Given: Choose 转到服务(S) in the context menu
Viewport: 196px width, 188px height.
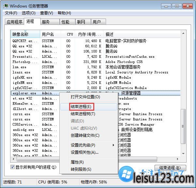Looking at the screenshot, I should (88, 169).
